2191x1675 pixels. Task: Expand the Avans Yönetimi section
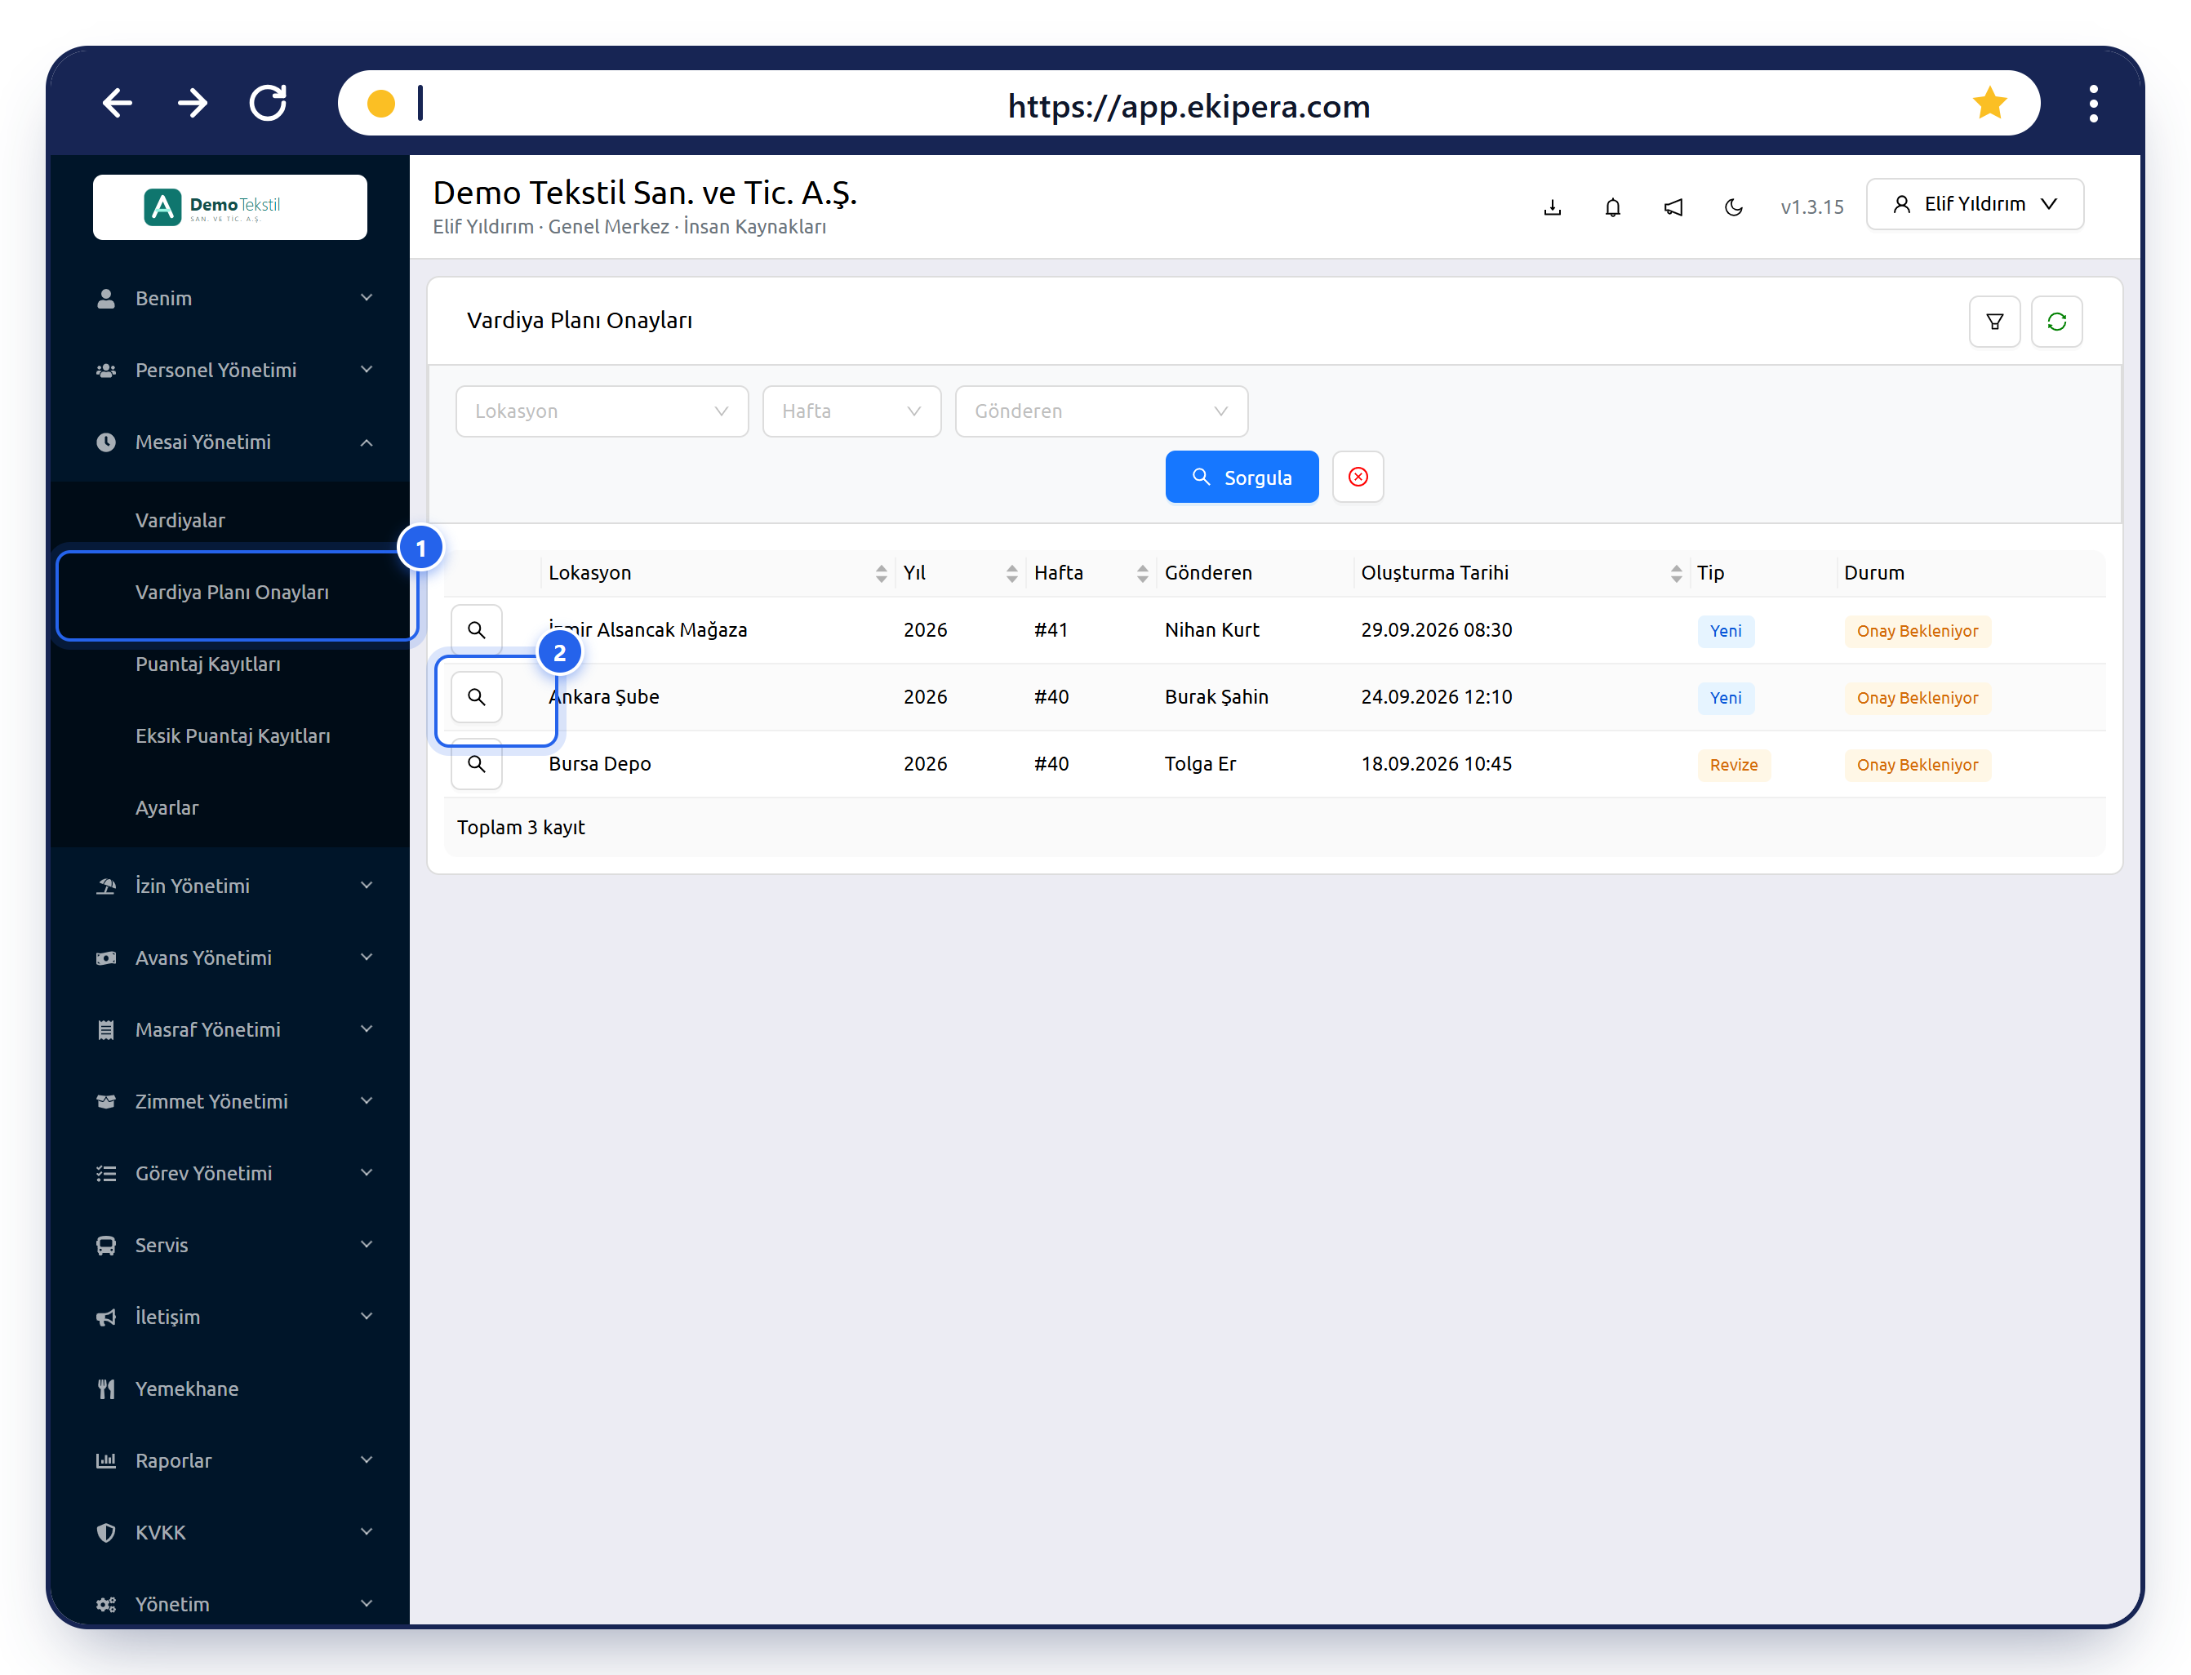click(231, 957)
